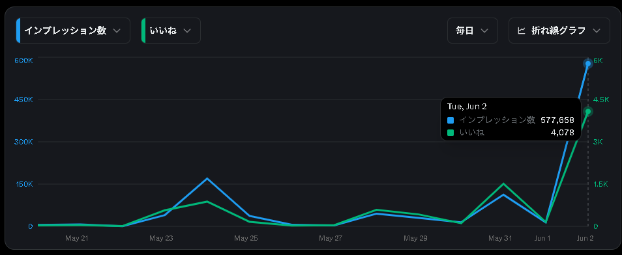Click the line chart icon beside 折れ線グラフ
Screen dimensions: 622x255
point(521,31)
